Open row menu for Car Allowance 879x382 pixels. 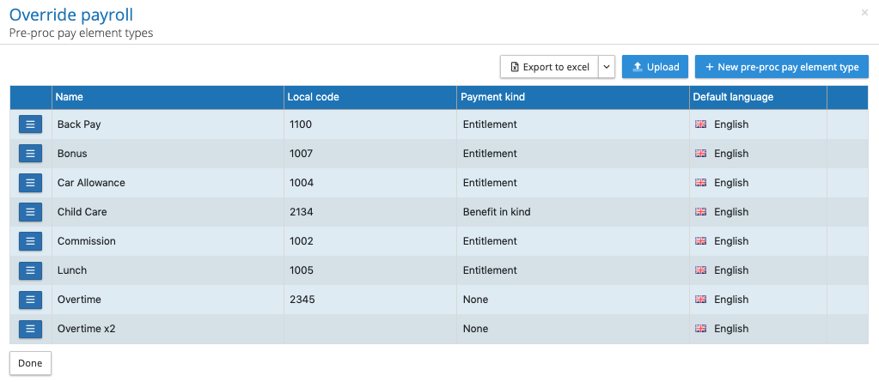[x=30, y=183]
